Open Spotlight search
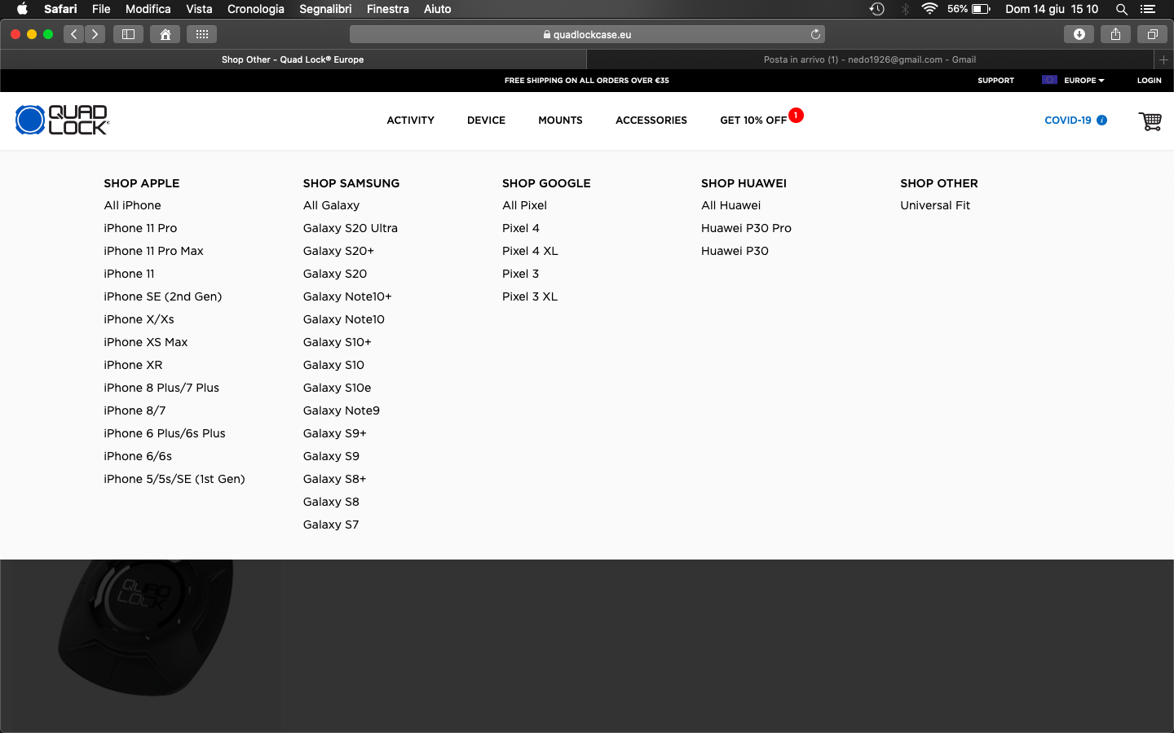The height and width of the screenshot is (733, 1174). [x=1122, y=9]
